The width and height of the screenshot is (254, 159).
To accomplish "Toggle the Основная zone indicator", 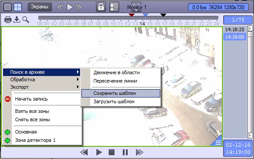I will [7, 132].
